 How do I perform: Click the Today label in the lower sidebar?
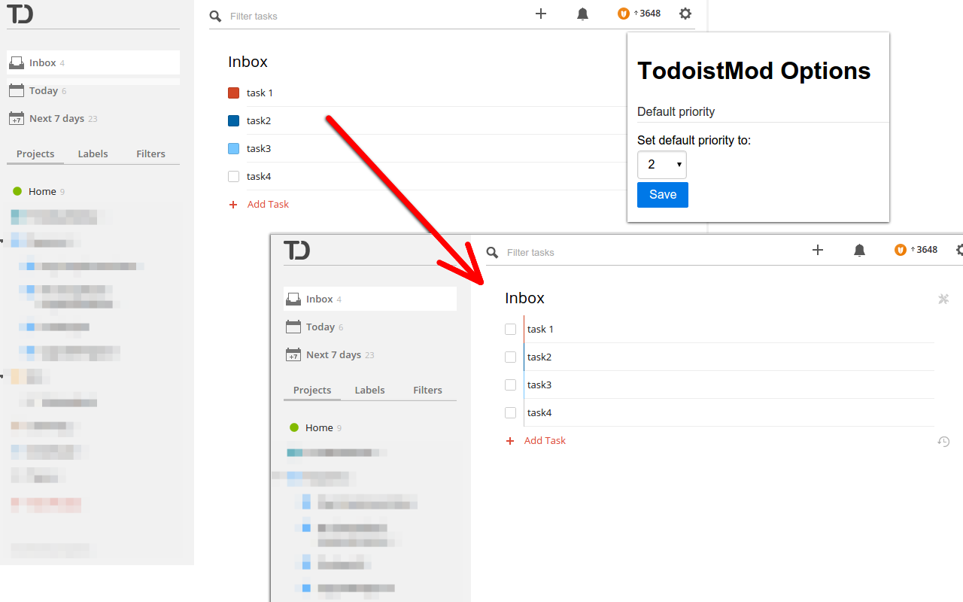tap(320, 327)
